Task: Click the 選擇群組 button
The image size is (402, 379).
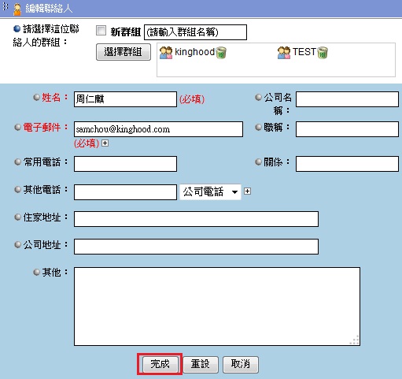Action: click(124, 52)
